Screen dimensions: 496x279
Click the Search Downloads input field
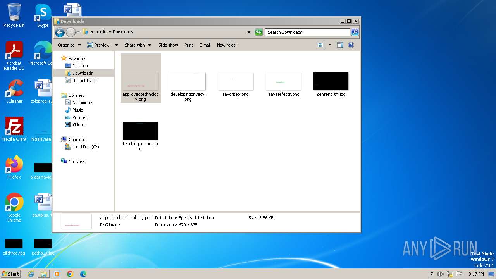pos(308,32)
